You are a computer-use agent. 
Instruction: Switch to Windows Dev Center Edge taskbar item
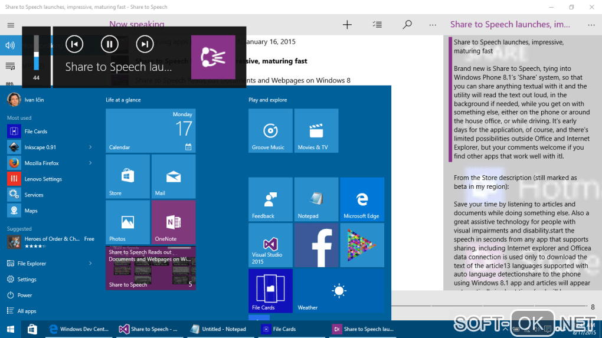[x=79, y=329]
